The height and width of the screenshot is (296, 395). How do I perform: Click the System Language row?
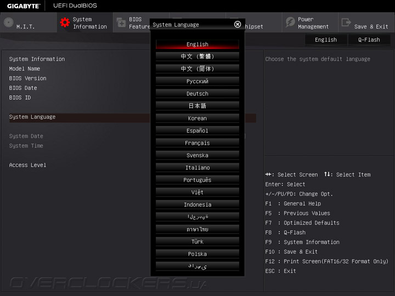(133, 117)
